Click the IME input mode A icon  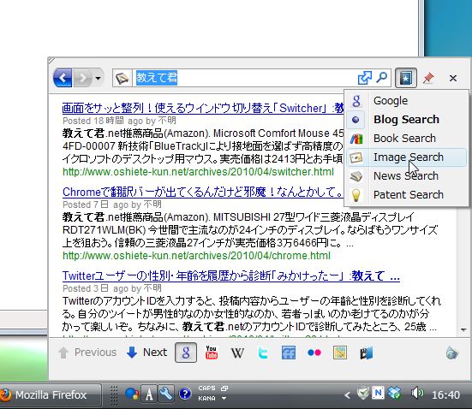149,394
